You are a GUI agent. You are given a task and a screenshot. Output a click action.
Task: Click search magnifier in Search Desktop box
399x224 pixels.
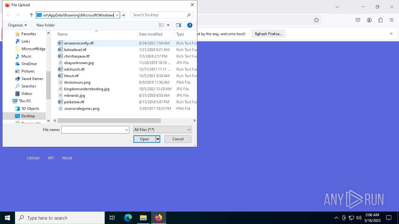(189, 15)
